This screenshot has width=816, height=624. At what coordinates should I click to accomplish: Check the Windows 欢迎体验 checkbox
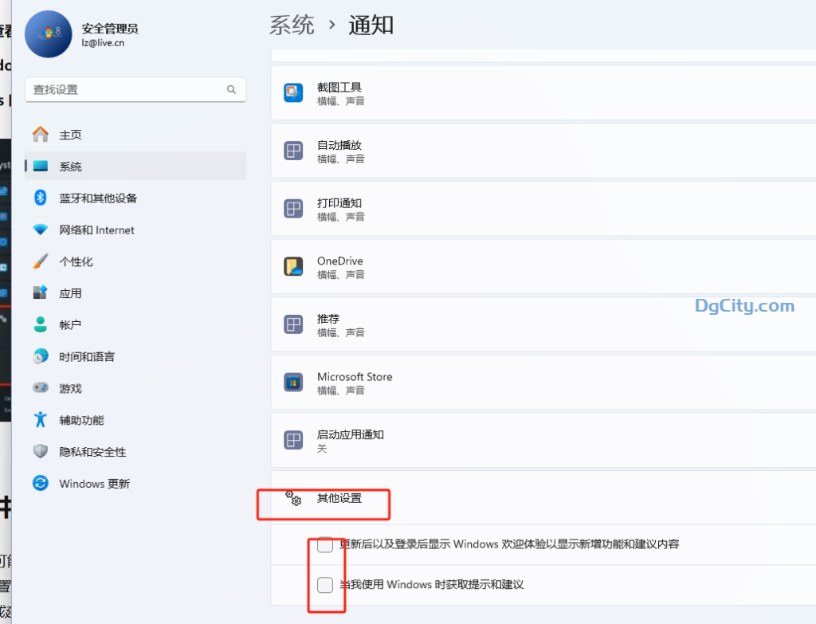tap(324, 544)
